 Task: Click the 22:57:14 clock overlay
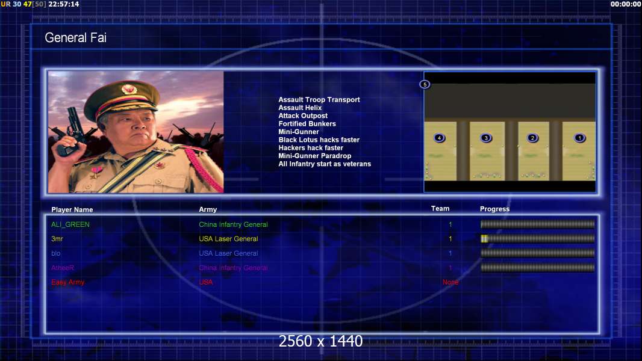click(x=64, y=4)
